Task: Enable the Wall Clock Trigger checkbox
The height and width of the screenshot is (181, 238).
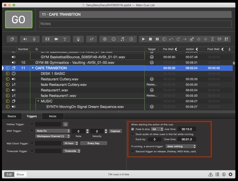Action: click(32, 143)
